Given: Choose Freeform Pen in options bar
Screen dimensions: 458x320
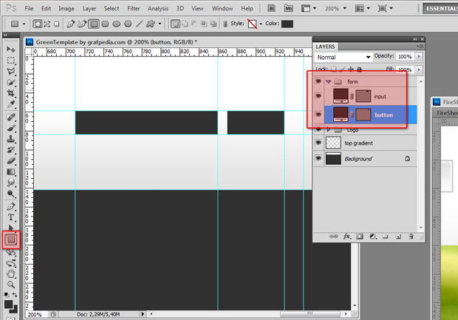Looking at the screenshot, I should [82, 24].
